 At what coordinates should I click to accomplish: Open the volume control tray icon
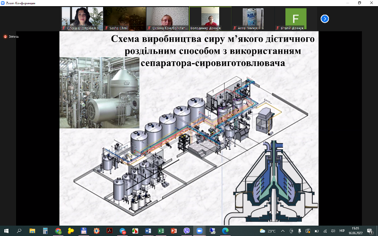coord(333,231)
